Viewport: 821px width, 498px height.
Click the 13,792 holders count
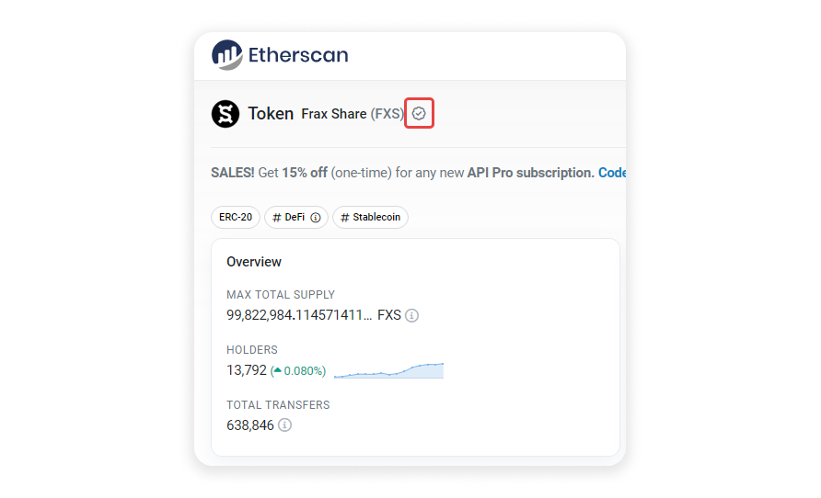[246, 370]
